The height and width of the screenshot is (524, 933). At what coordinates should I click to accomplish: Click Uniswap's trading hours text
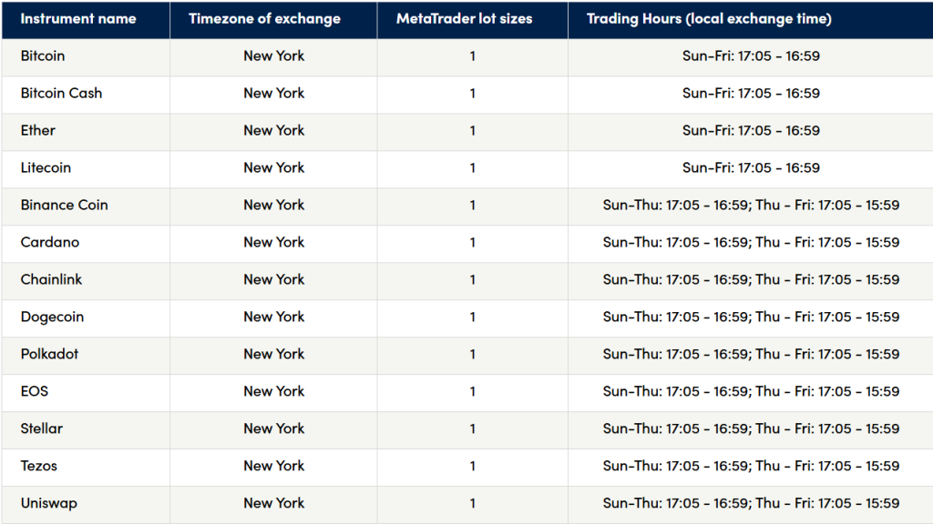coord(751,503)
